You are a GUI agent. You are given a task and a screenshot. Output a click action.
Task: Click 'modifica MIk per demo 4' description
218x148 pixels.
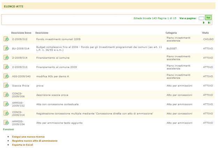52,76
